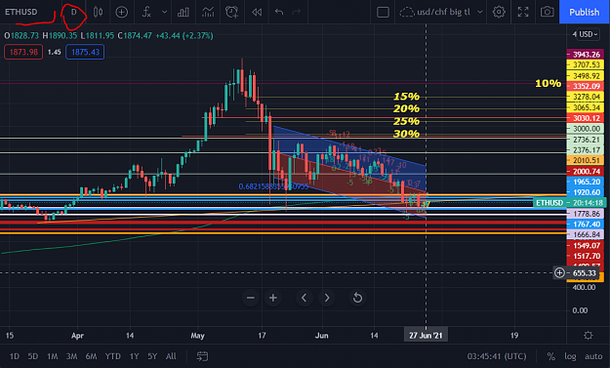
Task: Move the chart right with arrow
Action: coord(327,298)
